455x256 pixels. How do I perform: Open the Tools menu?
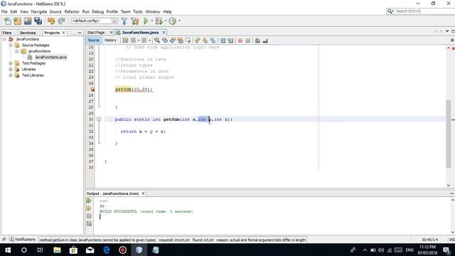point(138,11)
